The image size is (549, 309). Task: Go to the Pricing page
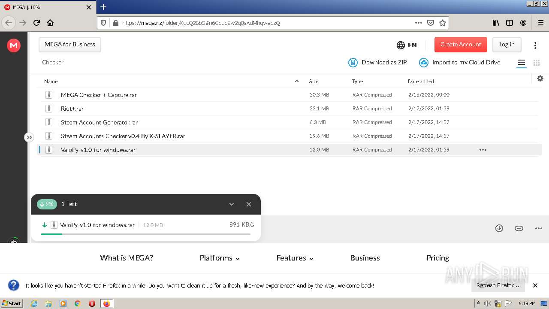click(x=438, y=258)
